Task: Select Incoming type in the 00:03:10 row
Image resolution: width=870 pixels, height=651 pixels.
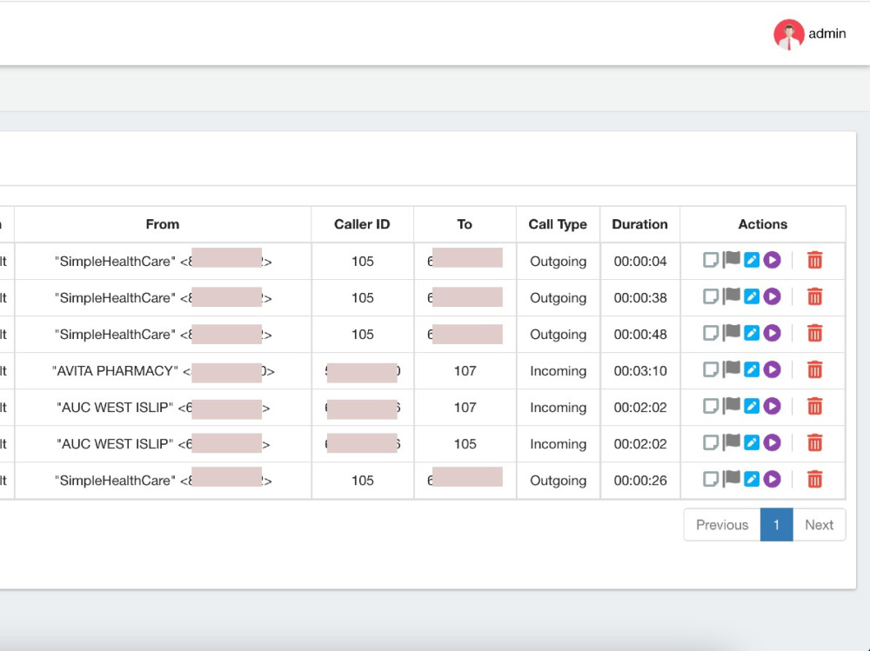Action: pyautogui.click(x=558, y=371)
